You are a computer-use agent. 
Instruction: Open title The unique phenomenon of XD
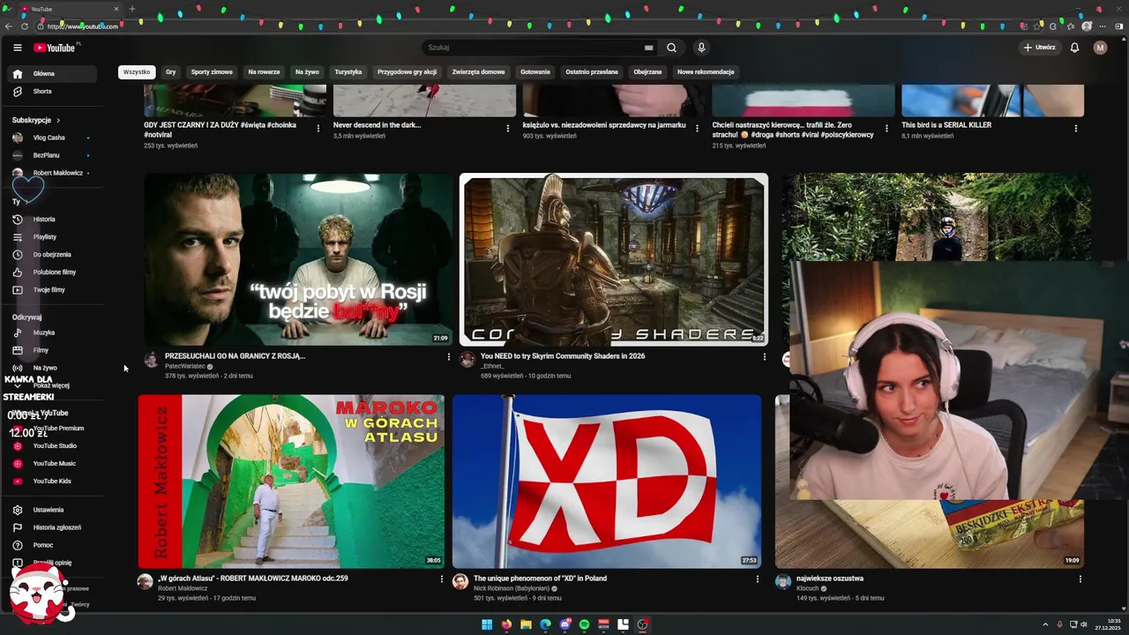[540, 579]
